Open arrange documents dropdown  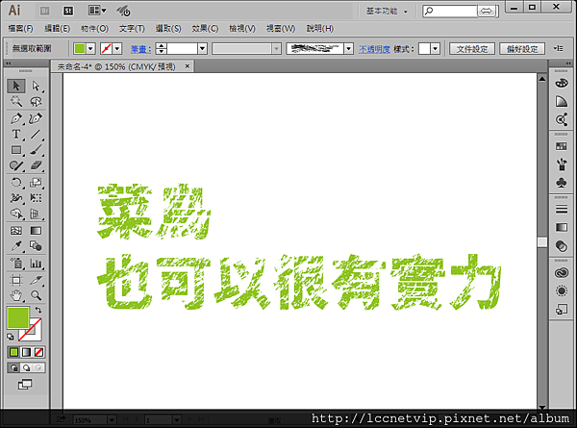coord(97,11)
